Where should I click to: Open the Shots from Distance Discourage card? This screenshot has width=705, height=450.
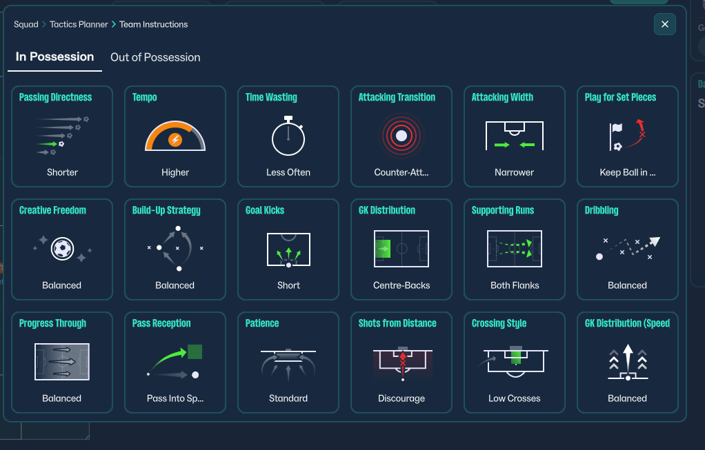[401, 362]
